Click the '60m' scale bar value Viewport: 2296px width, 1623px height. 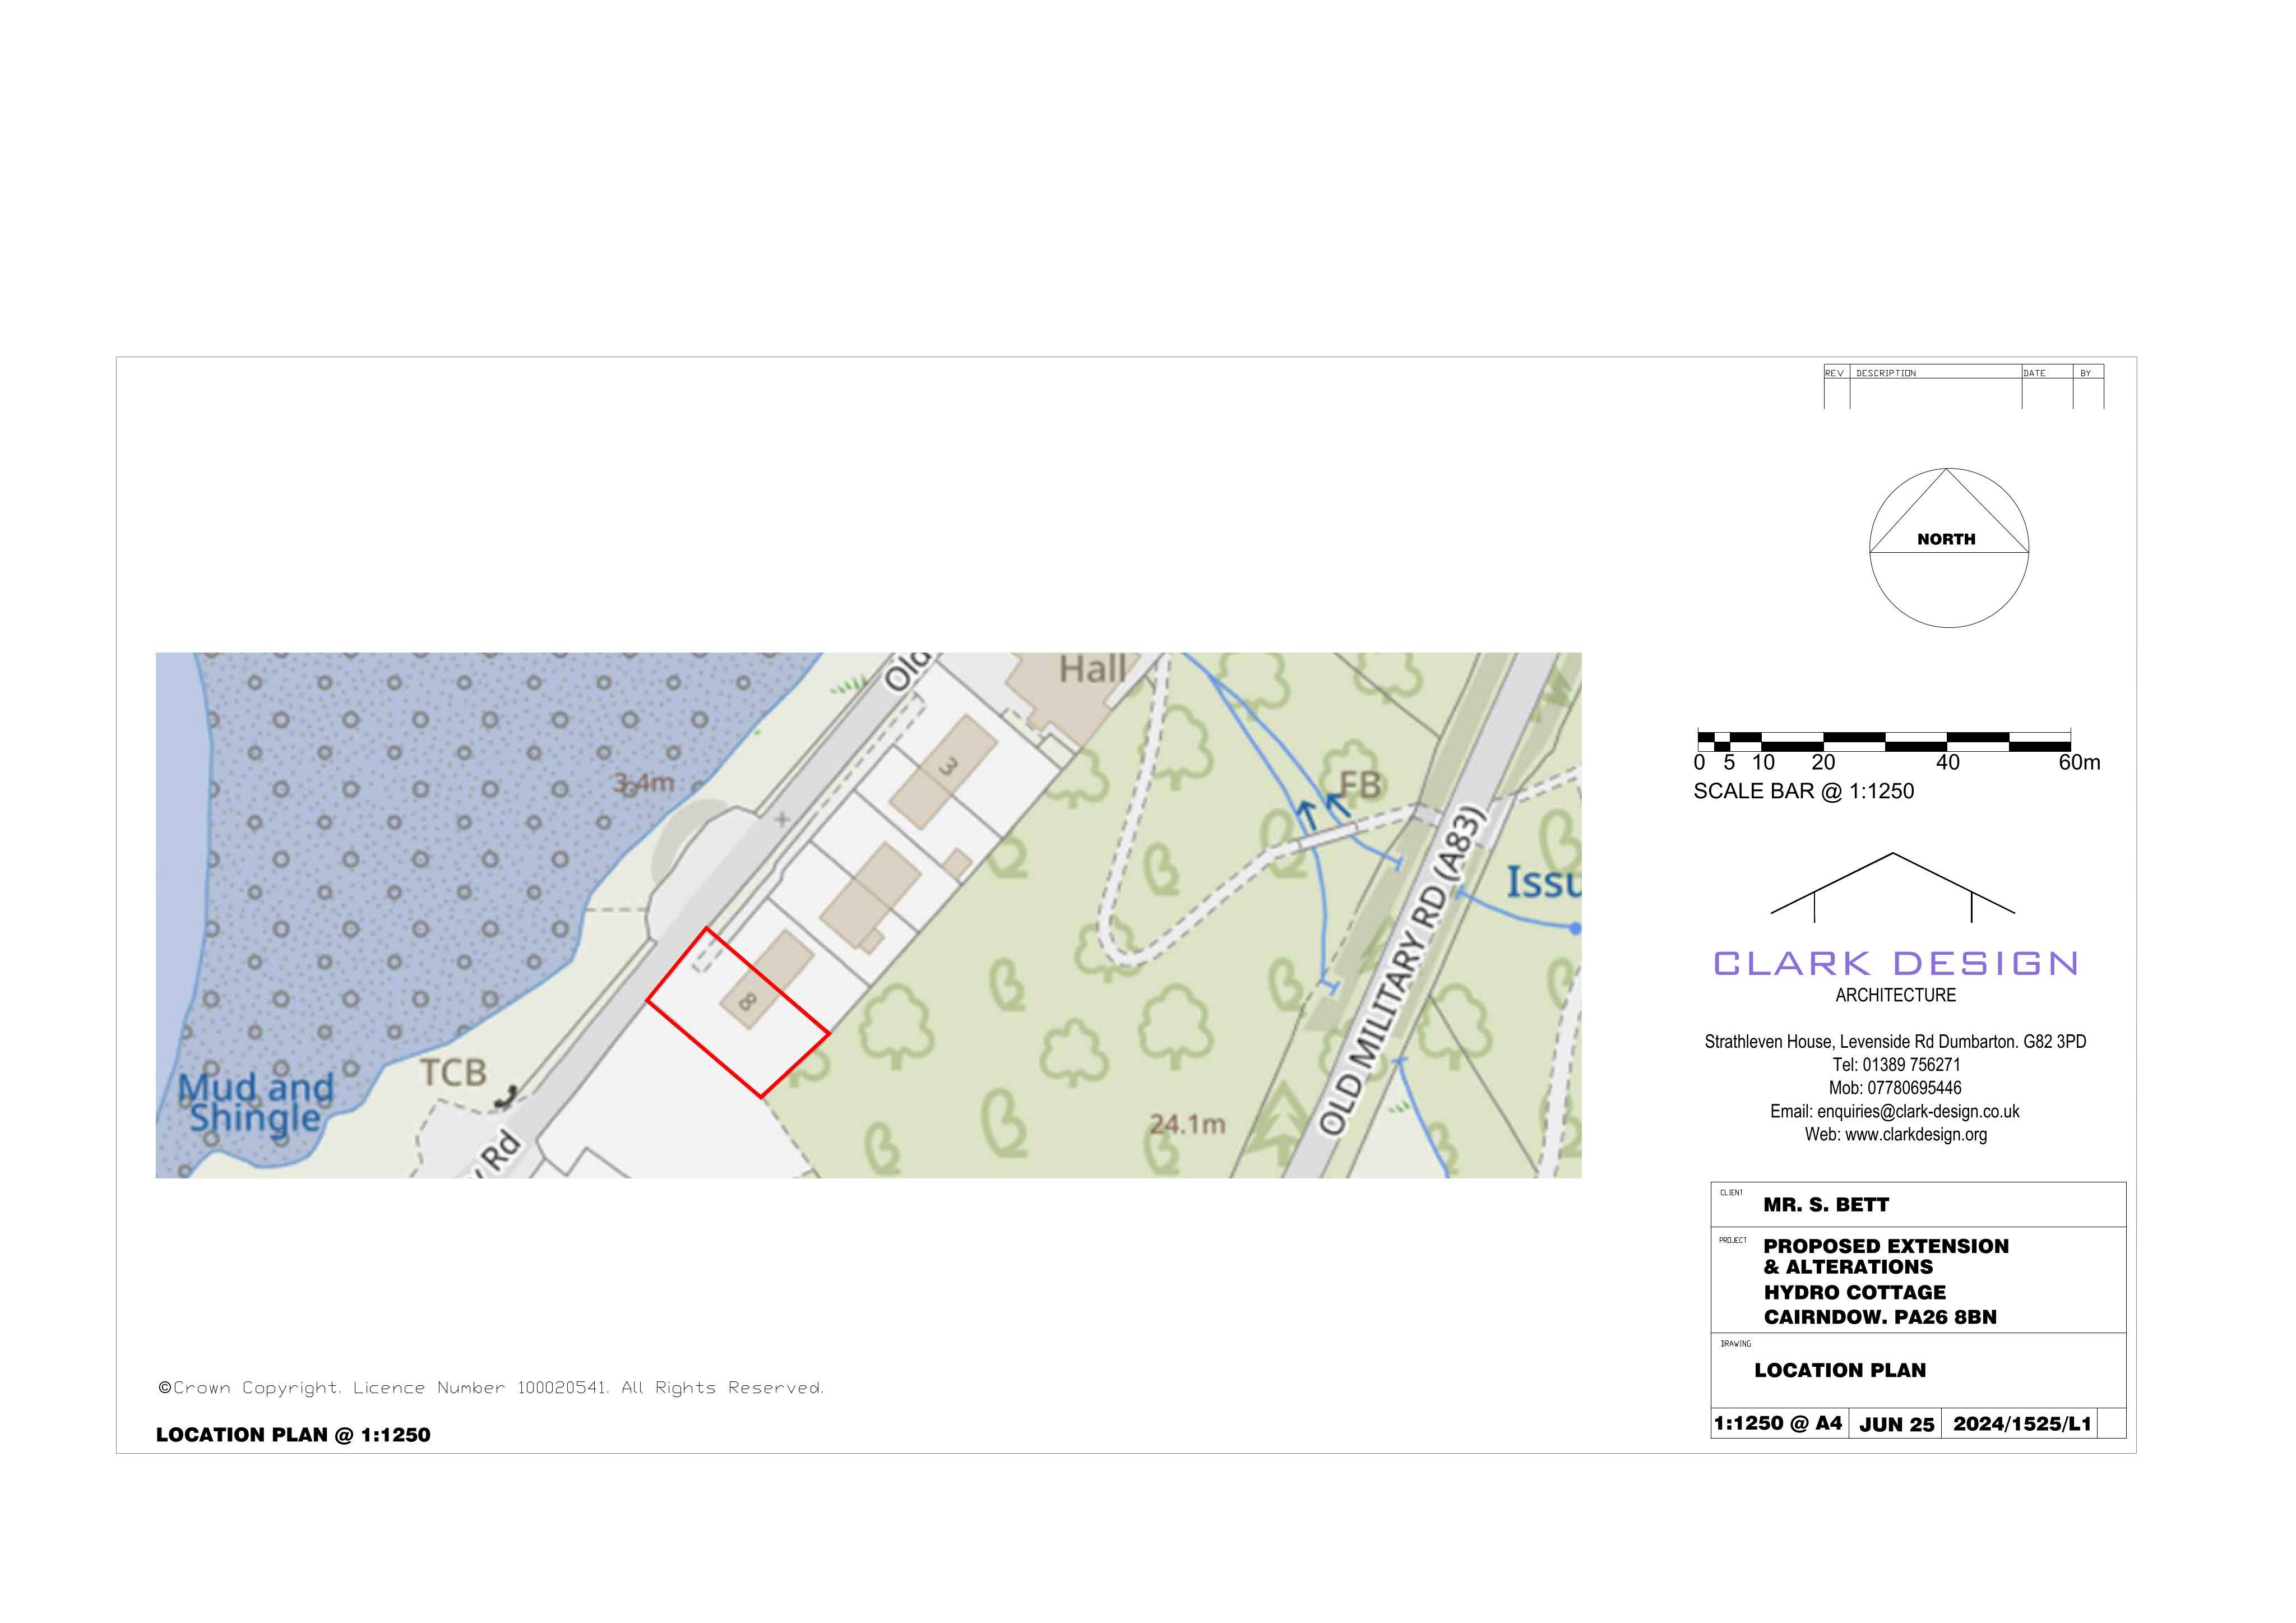point(2079,762)
